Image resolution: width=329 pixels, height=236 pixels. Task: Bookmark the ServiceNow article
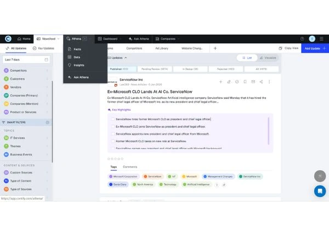245,82
